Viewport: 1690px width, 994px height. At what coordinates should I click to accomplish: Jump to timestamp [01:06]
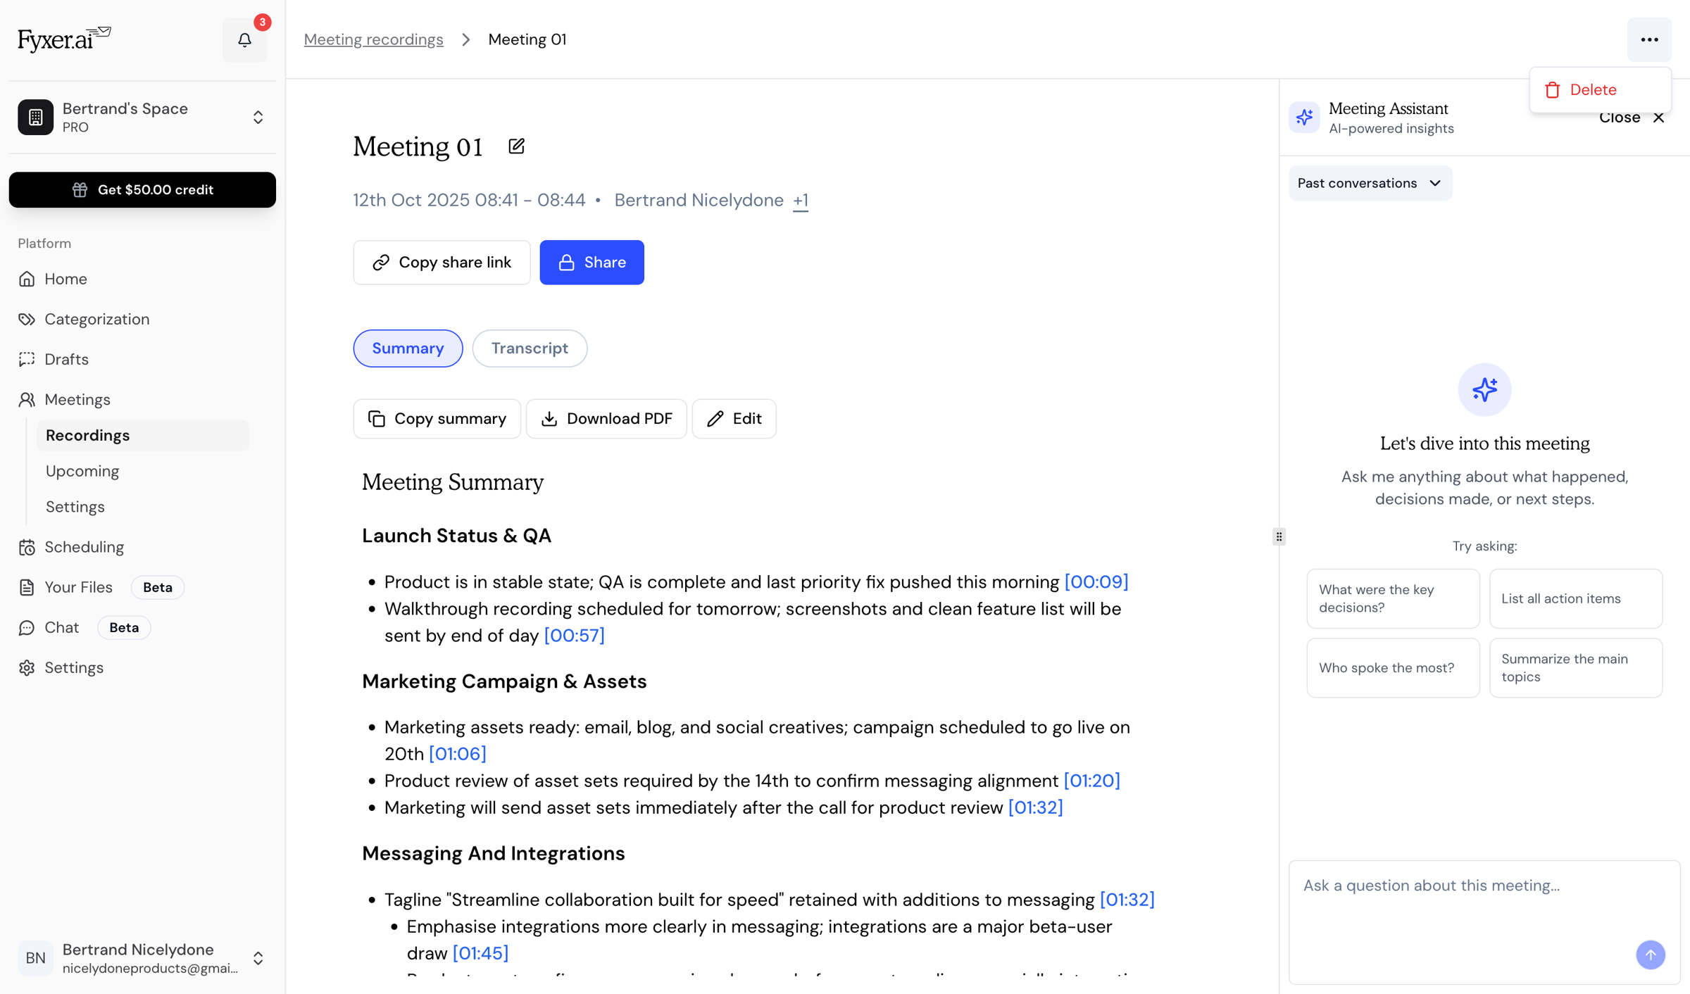[458, 754]
